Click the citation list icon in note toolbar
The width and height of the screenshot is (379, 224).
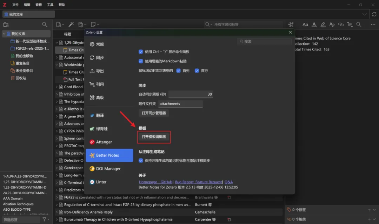350,25
